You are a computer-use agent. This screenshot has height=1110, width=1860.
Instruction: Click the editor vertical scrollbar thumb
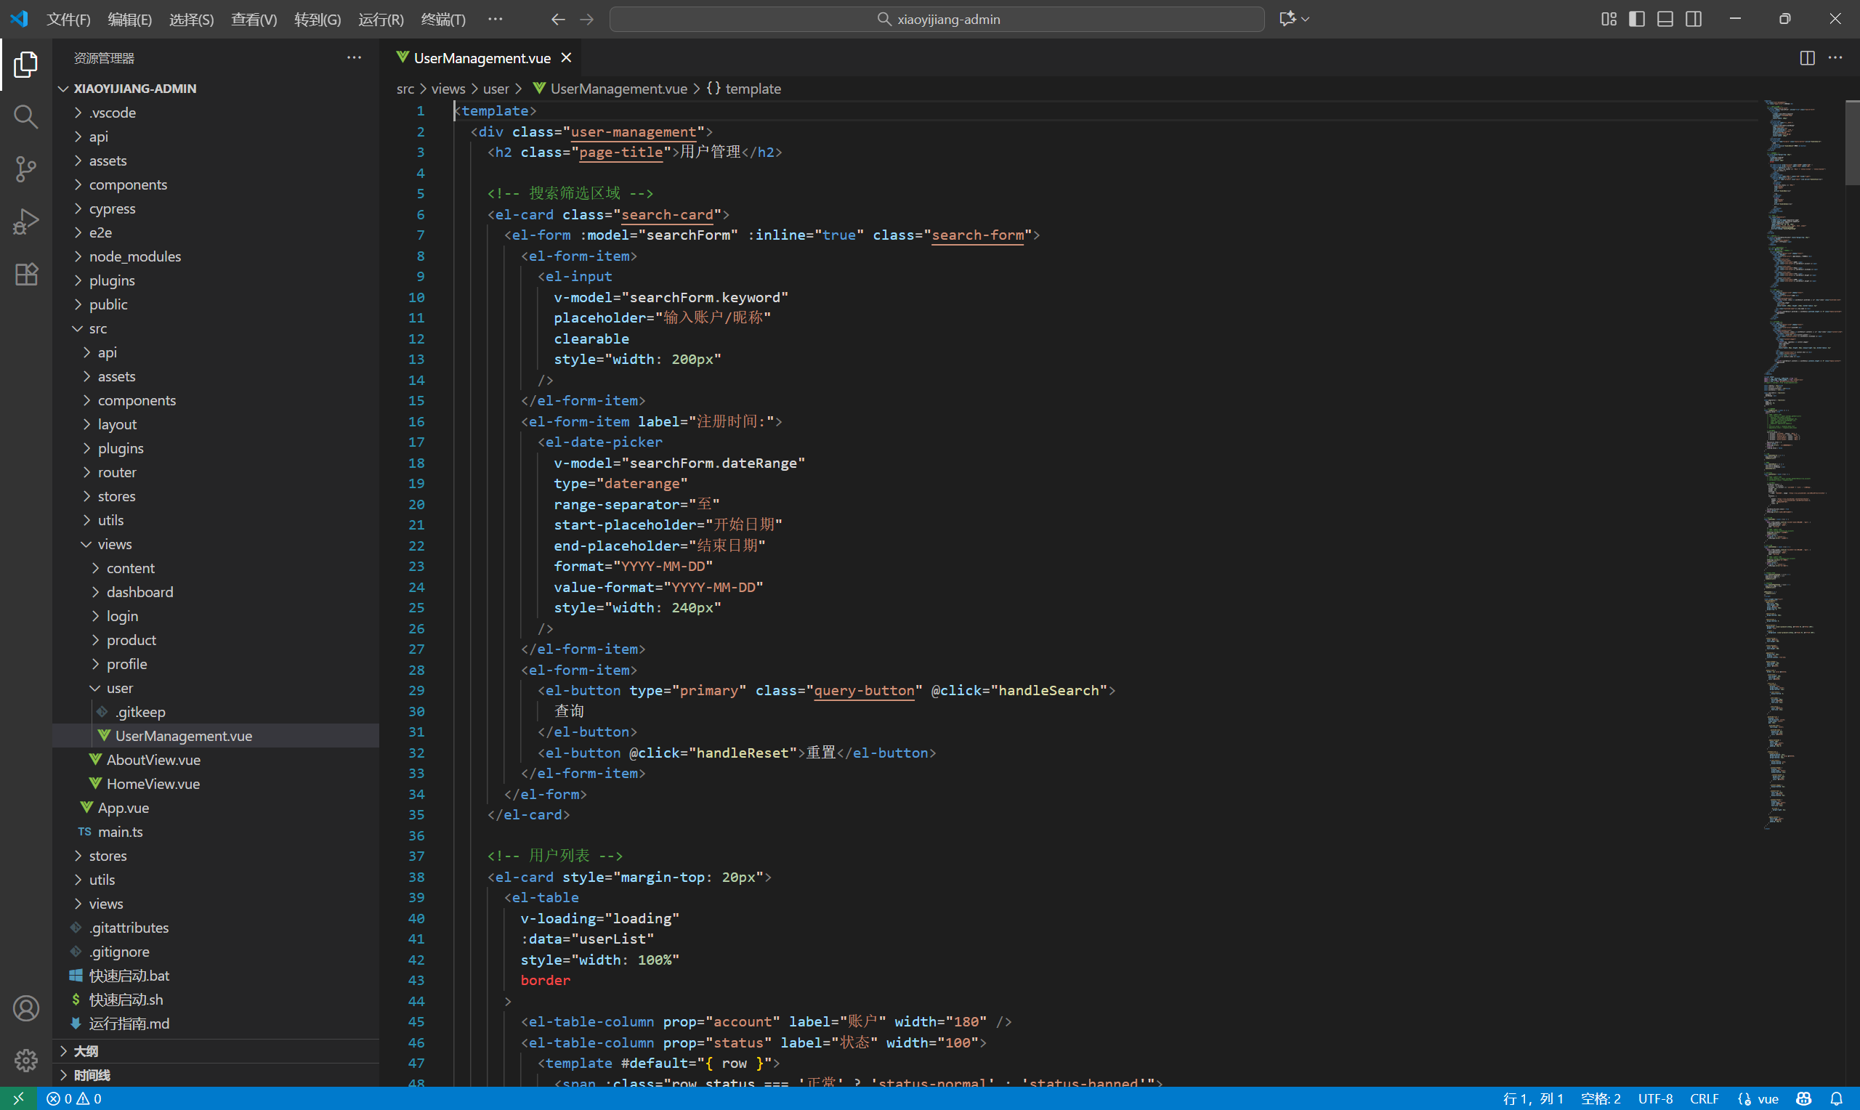[x=1852, y=142]
